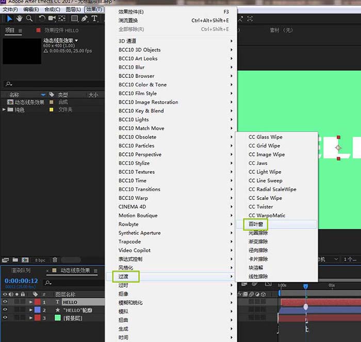Click the shape layer star icon of "HELLO"轮廓
The width and height of the screenshot is (361, 342).
coord(58,310)
